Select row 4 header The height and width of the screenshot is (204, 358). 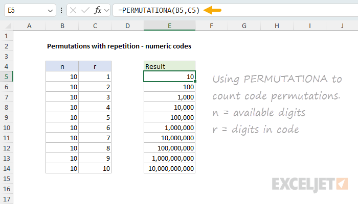(6, 66)
